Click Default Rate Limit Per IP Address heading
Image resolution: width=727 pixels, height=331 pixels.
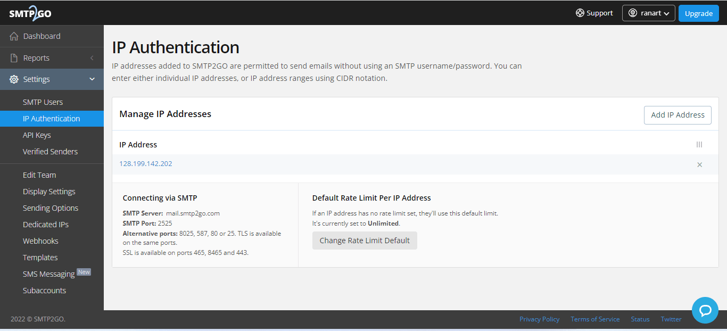tap(371, 198)
